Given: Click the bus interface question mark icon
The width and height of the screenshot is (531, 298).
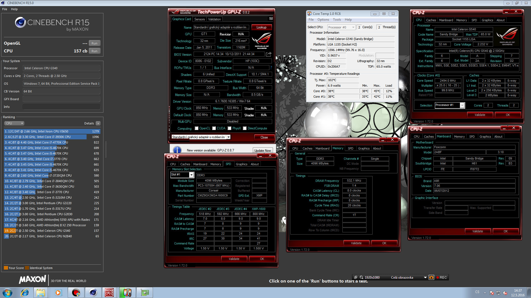Looking at the screenshot, I should (271, 68).
